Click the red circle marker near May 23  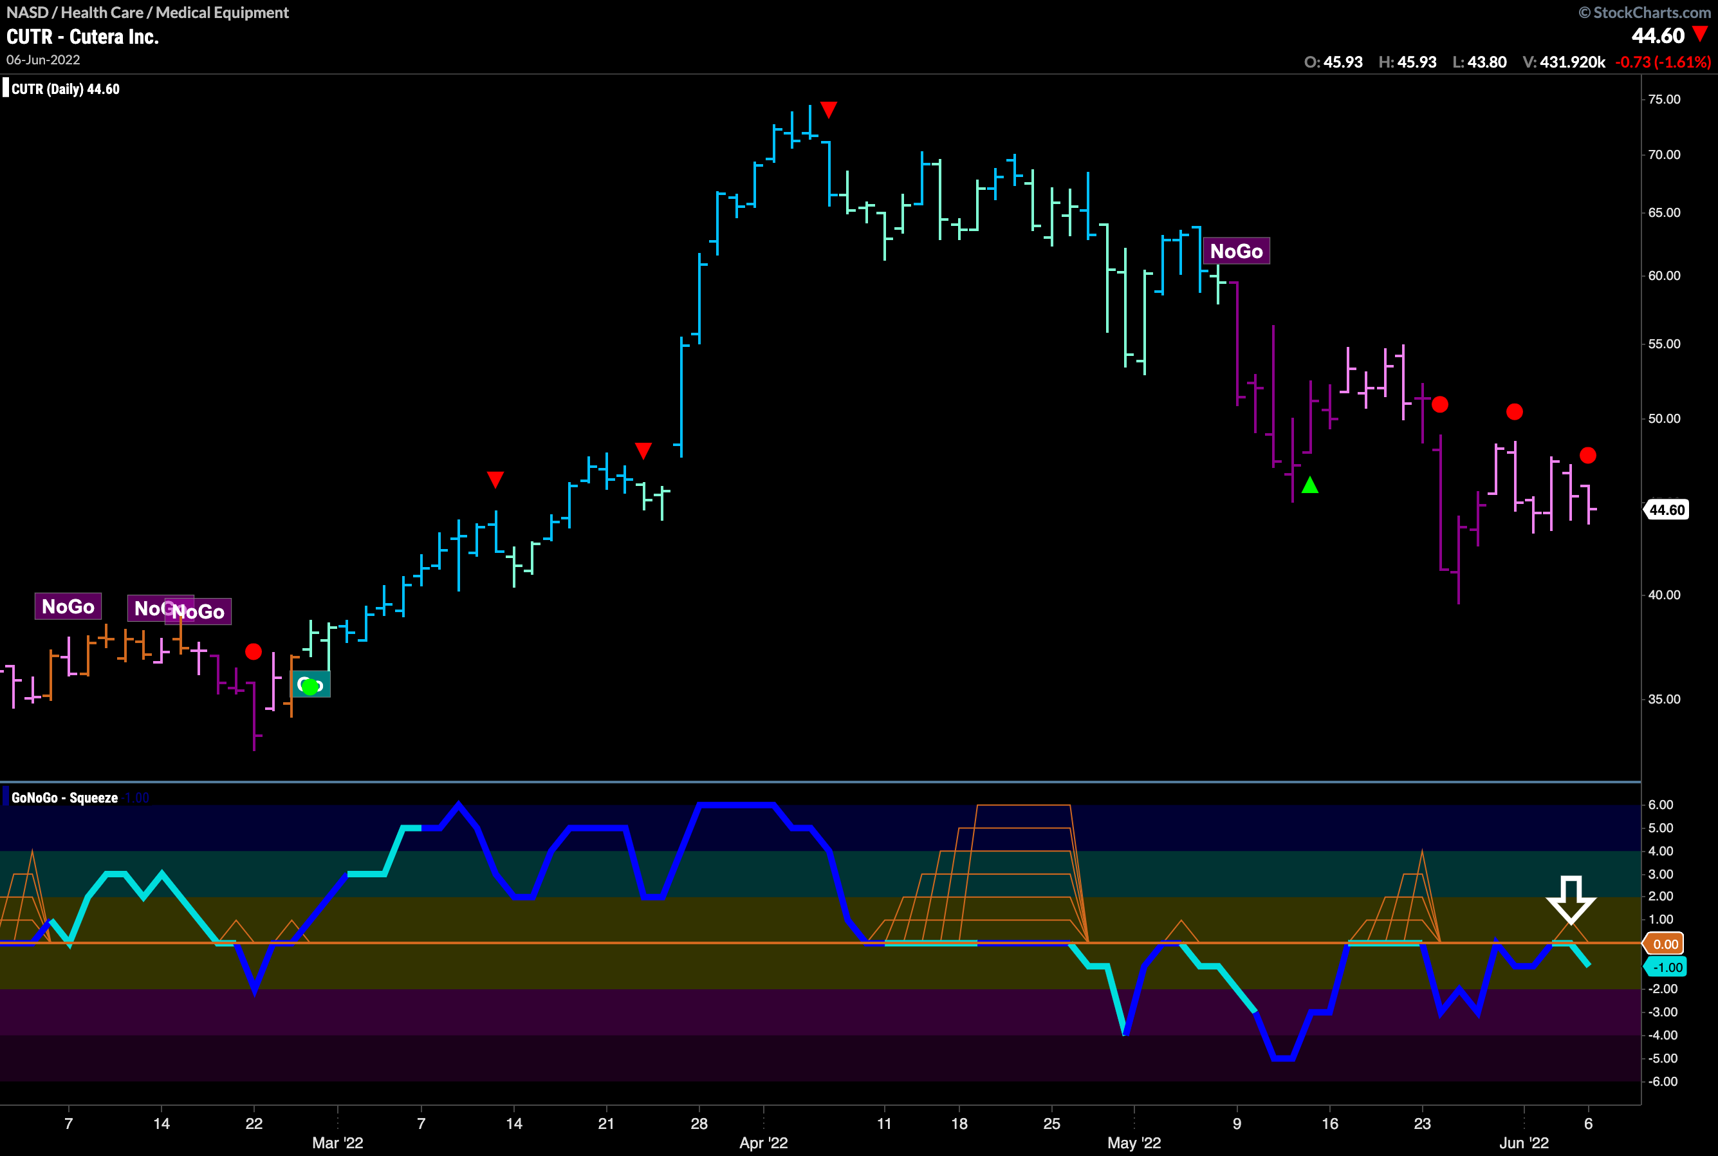(1440, 404)
